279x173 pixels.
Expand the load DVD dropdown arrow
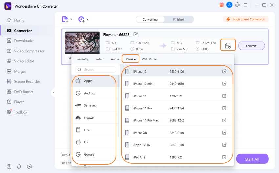[x=87, y=19]
